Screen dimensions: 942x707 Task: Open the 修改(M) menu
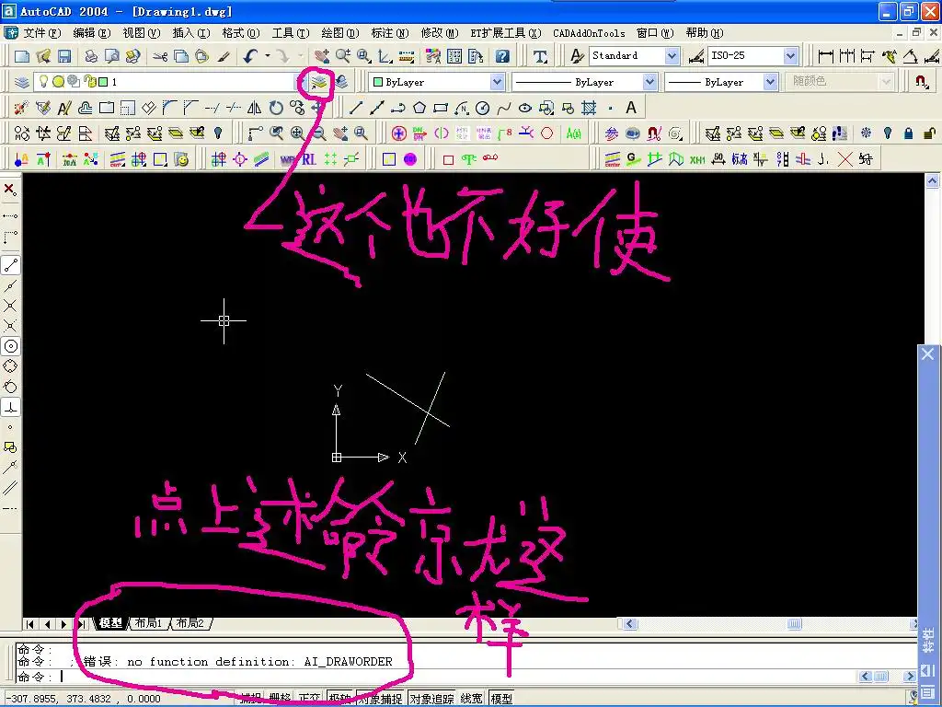(439, 33)
